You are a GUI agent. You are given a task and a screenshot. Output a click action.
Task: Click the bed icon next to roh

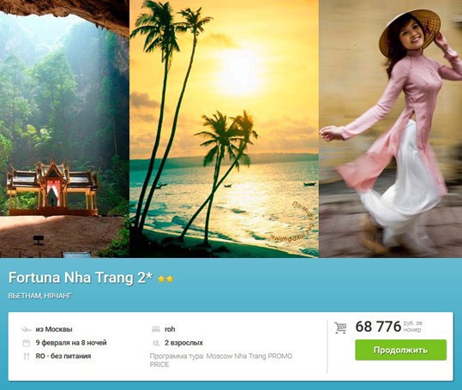156,329
